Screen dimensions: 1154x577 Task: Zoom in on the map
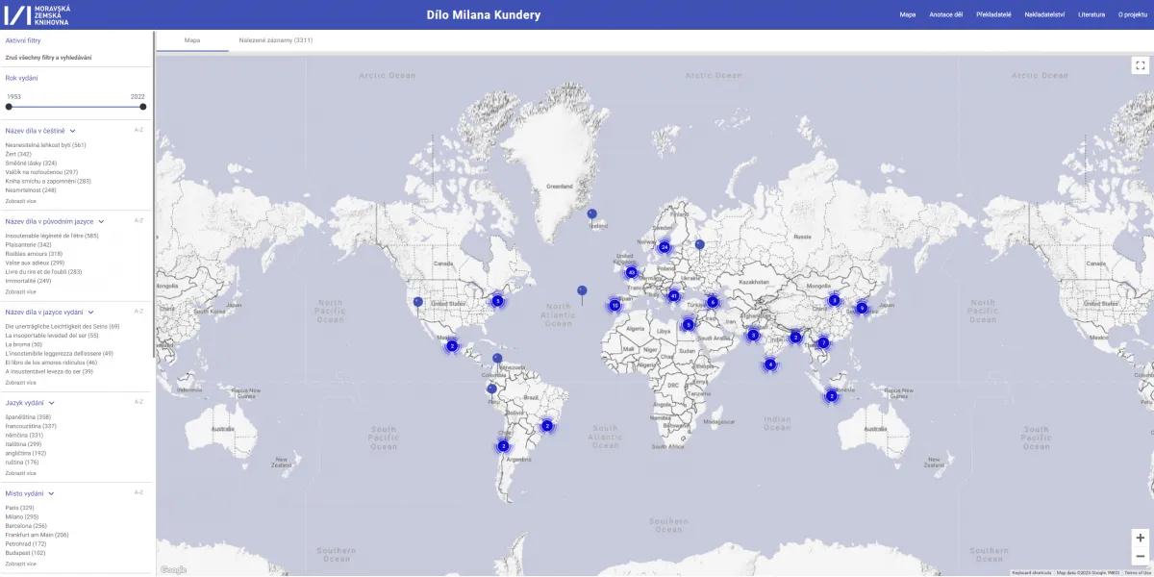tap(1140, 538)
